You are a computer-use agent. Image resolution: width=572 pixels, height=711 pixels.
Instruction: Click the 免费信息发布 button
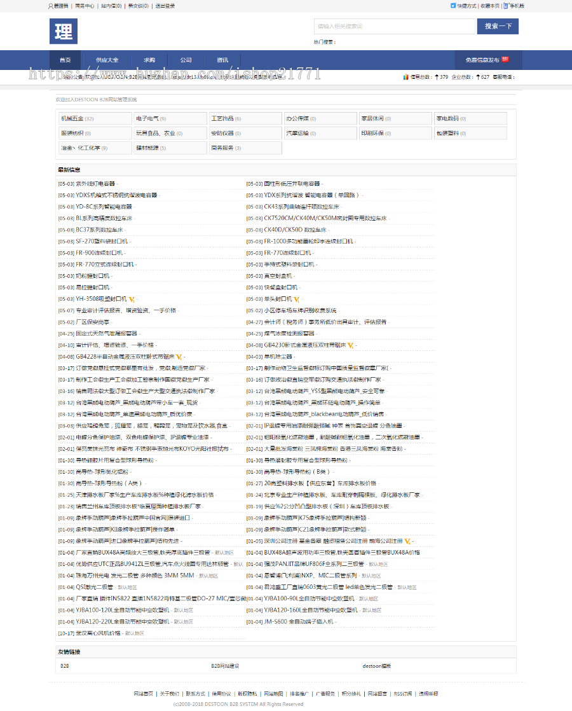488,60
